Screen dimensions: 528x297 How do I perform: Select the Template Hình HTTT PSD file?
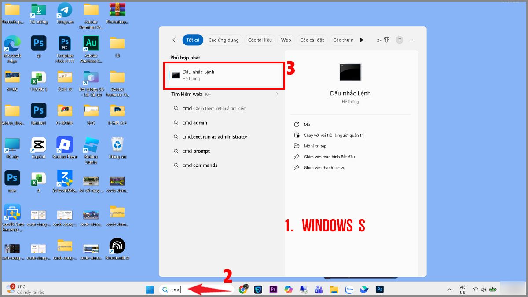65,49
